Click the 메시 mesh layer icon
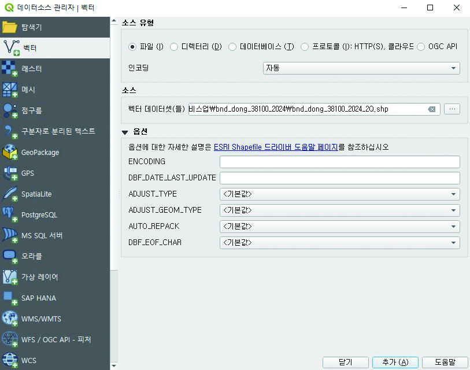Image resolution: width=470 pixels, height=370 pixels. (x=10, y=90)
